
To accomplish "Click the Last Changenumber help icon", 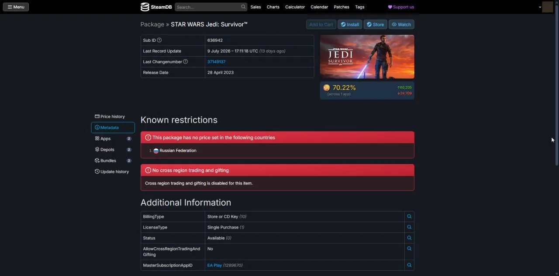I will tap(185, 62).
